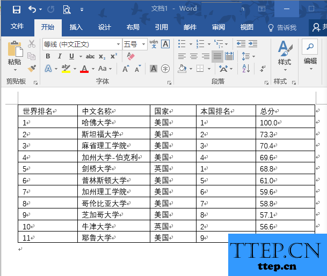
Task: Clear all formatting with the eraser icon
Action: click(131, 56)
